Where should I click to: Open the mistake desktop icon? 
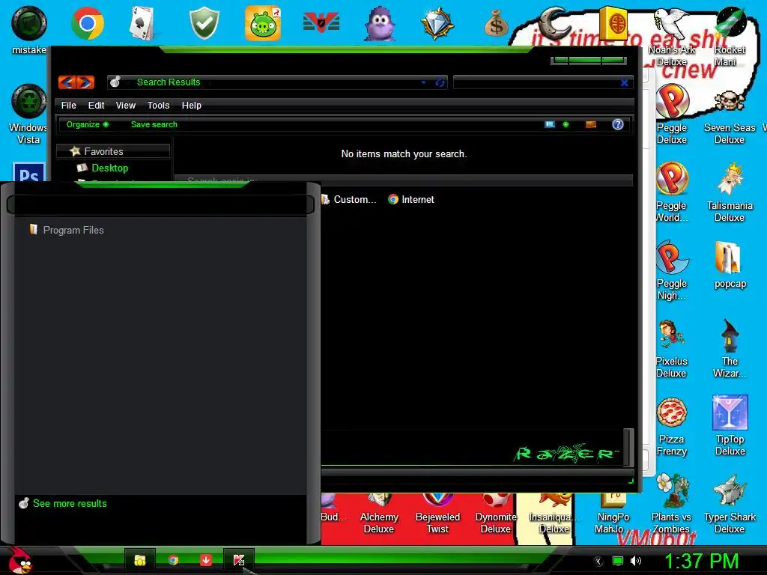point(29,31)
